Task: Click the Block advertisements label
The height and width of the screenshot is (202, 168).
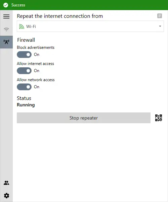Action: coord(36,47)
